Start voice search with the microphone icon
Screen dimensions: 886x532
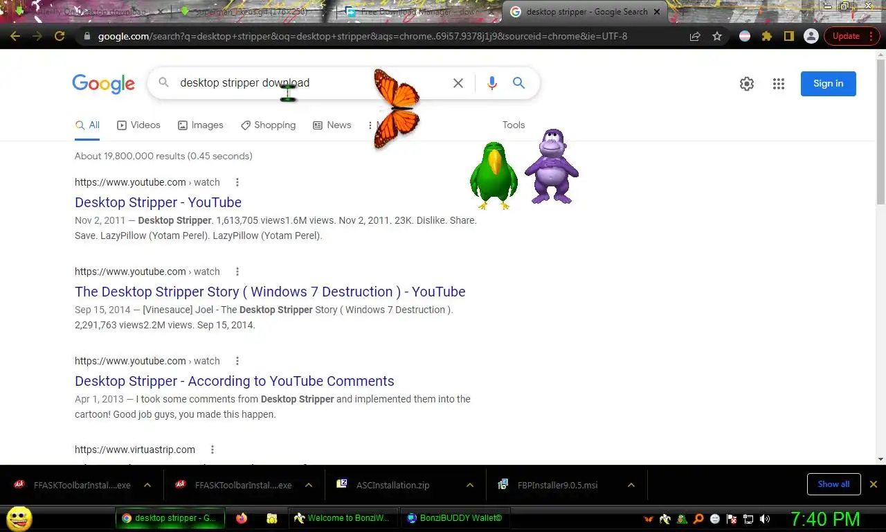pos(491,83)
